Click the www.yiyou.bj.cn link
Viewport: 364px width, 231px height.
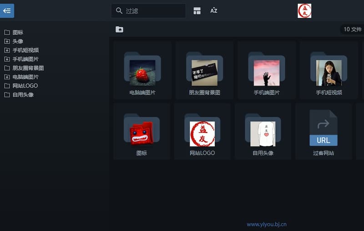coord(267,224)
